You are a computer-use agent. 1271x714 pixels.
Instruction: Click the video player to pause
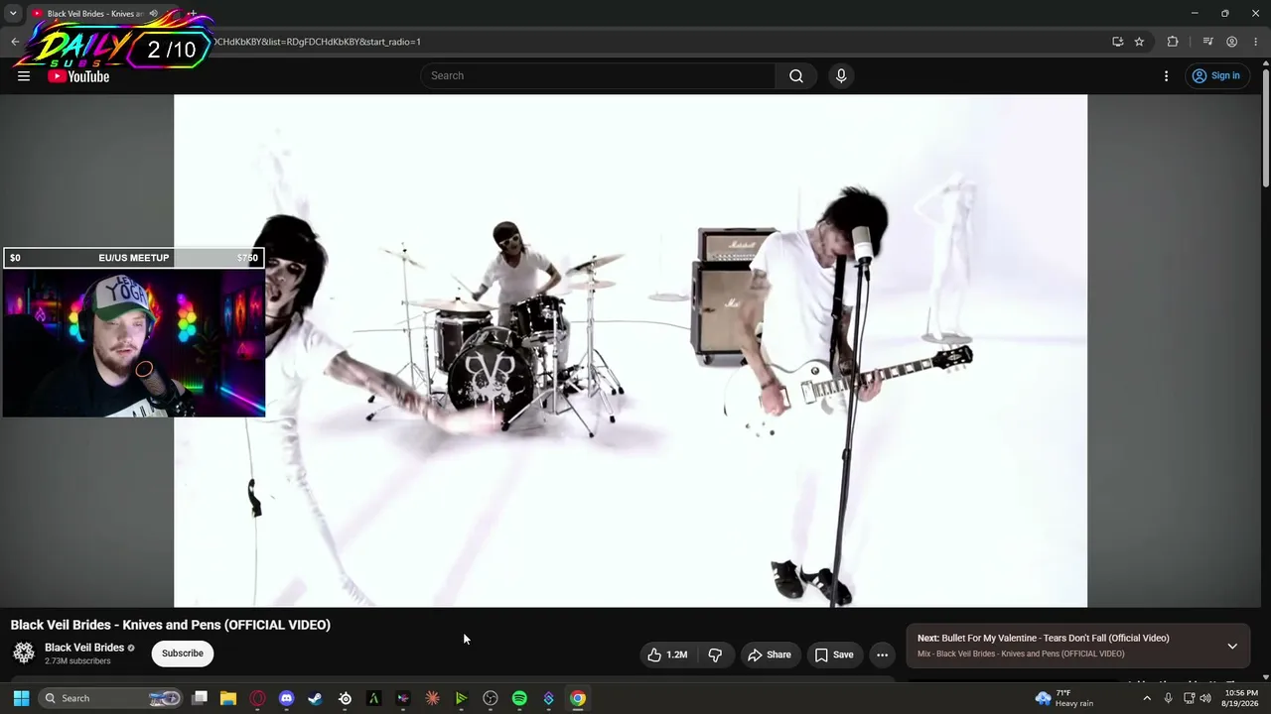coord(631,350)
